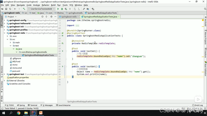Build project with the hammer icon
The image size is (207, 116).
coord(24,9)
